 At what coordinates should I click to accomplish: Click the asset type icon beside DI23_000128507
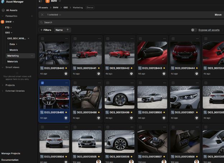pyautogui.click(x=140, y=157)
